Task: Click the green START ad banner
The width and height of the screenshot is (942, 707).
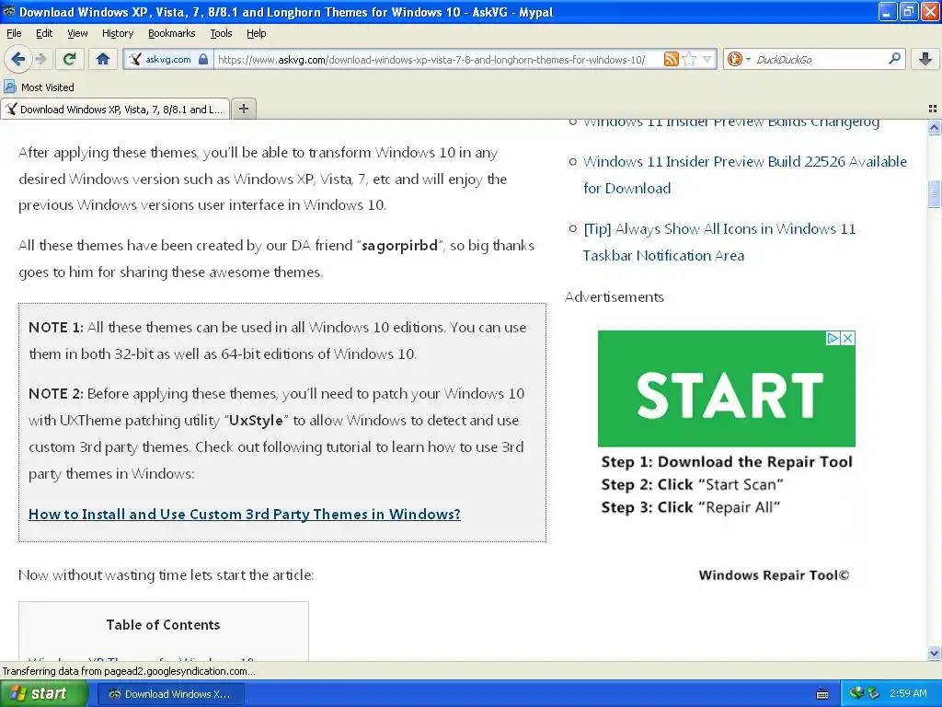Action: 727,388
